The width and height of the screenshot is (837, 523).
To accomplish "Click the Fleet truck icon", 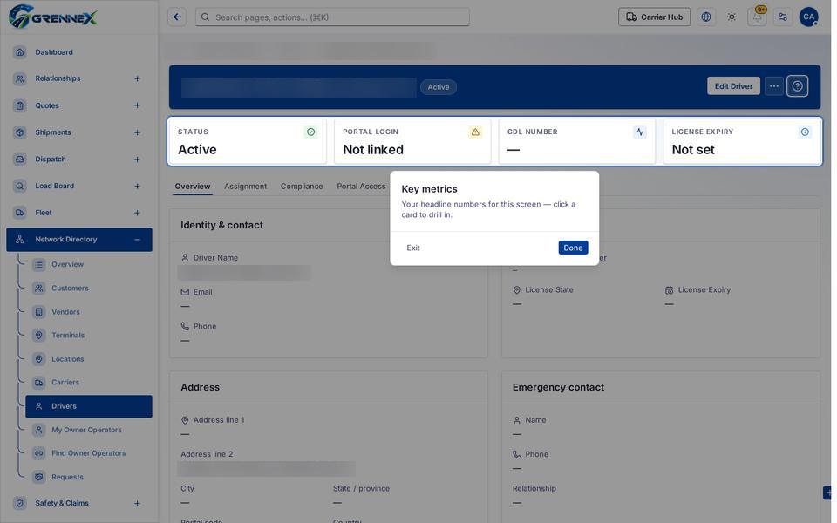I will [20, 213].
